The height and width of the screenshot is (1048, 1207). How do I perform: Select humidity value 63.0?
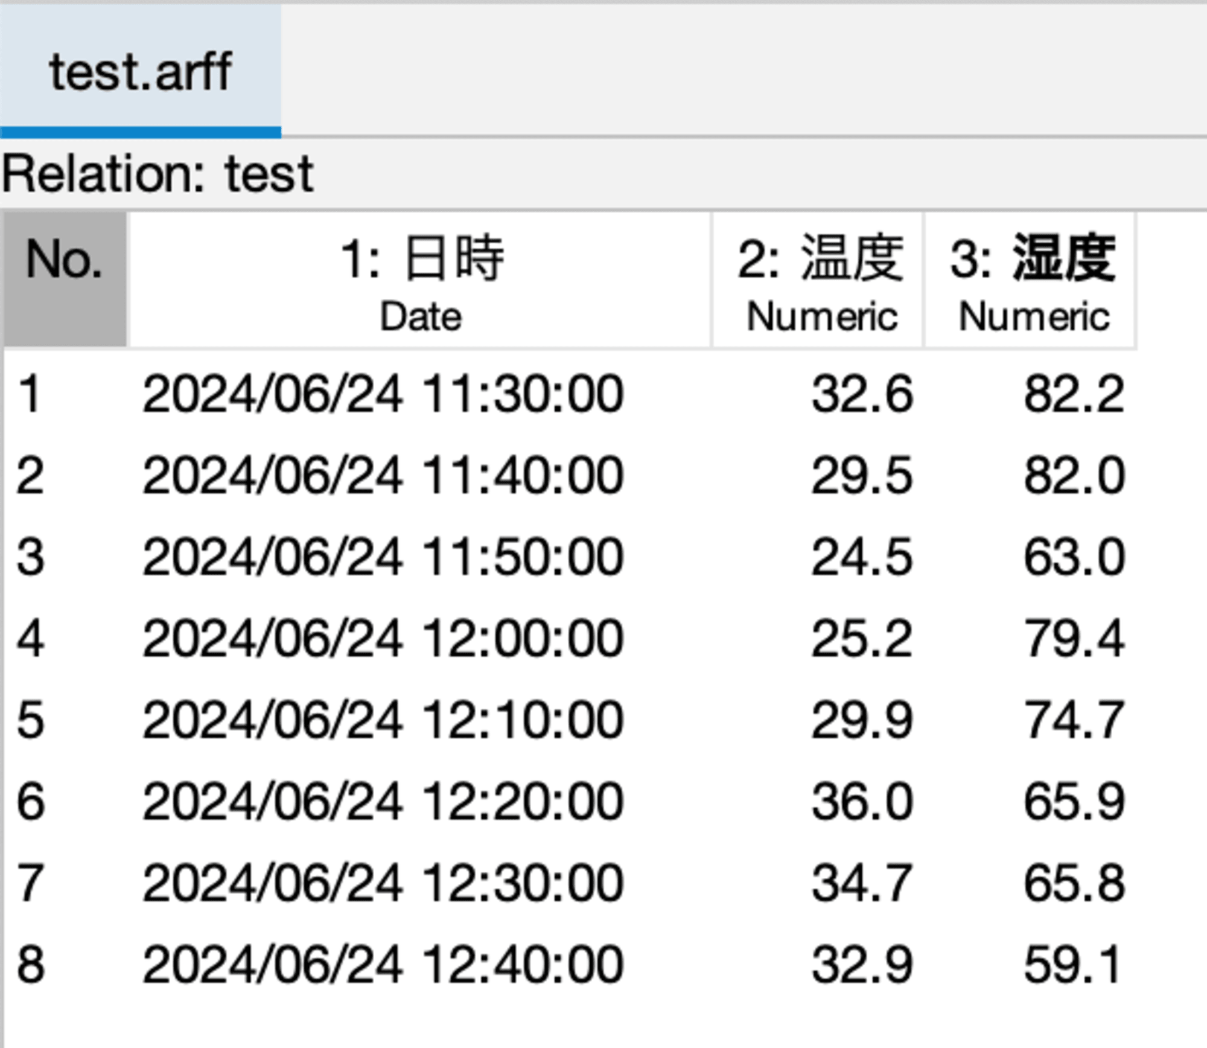[x=1031, y=557]
